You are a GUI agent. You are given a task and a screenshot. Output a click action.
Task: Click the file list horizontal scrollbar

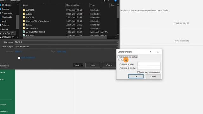click(64, 37)
